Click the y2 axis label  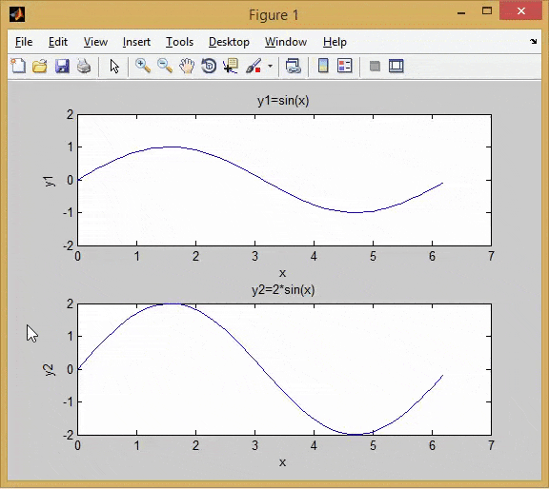coord(50,370)
